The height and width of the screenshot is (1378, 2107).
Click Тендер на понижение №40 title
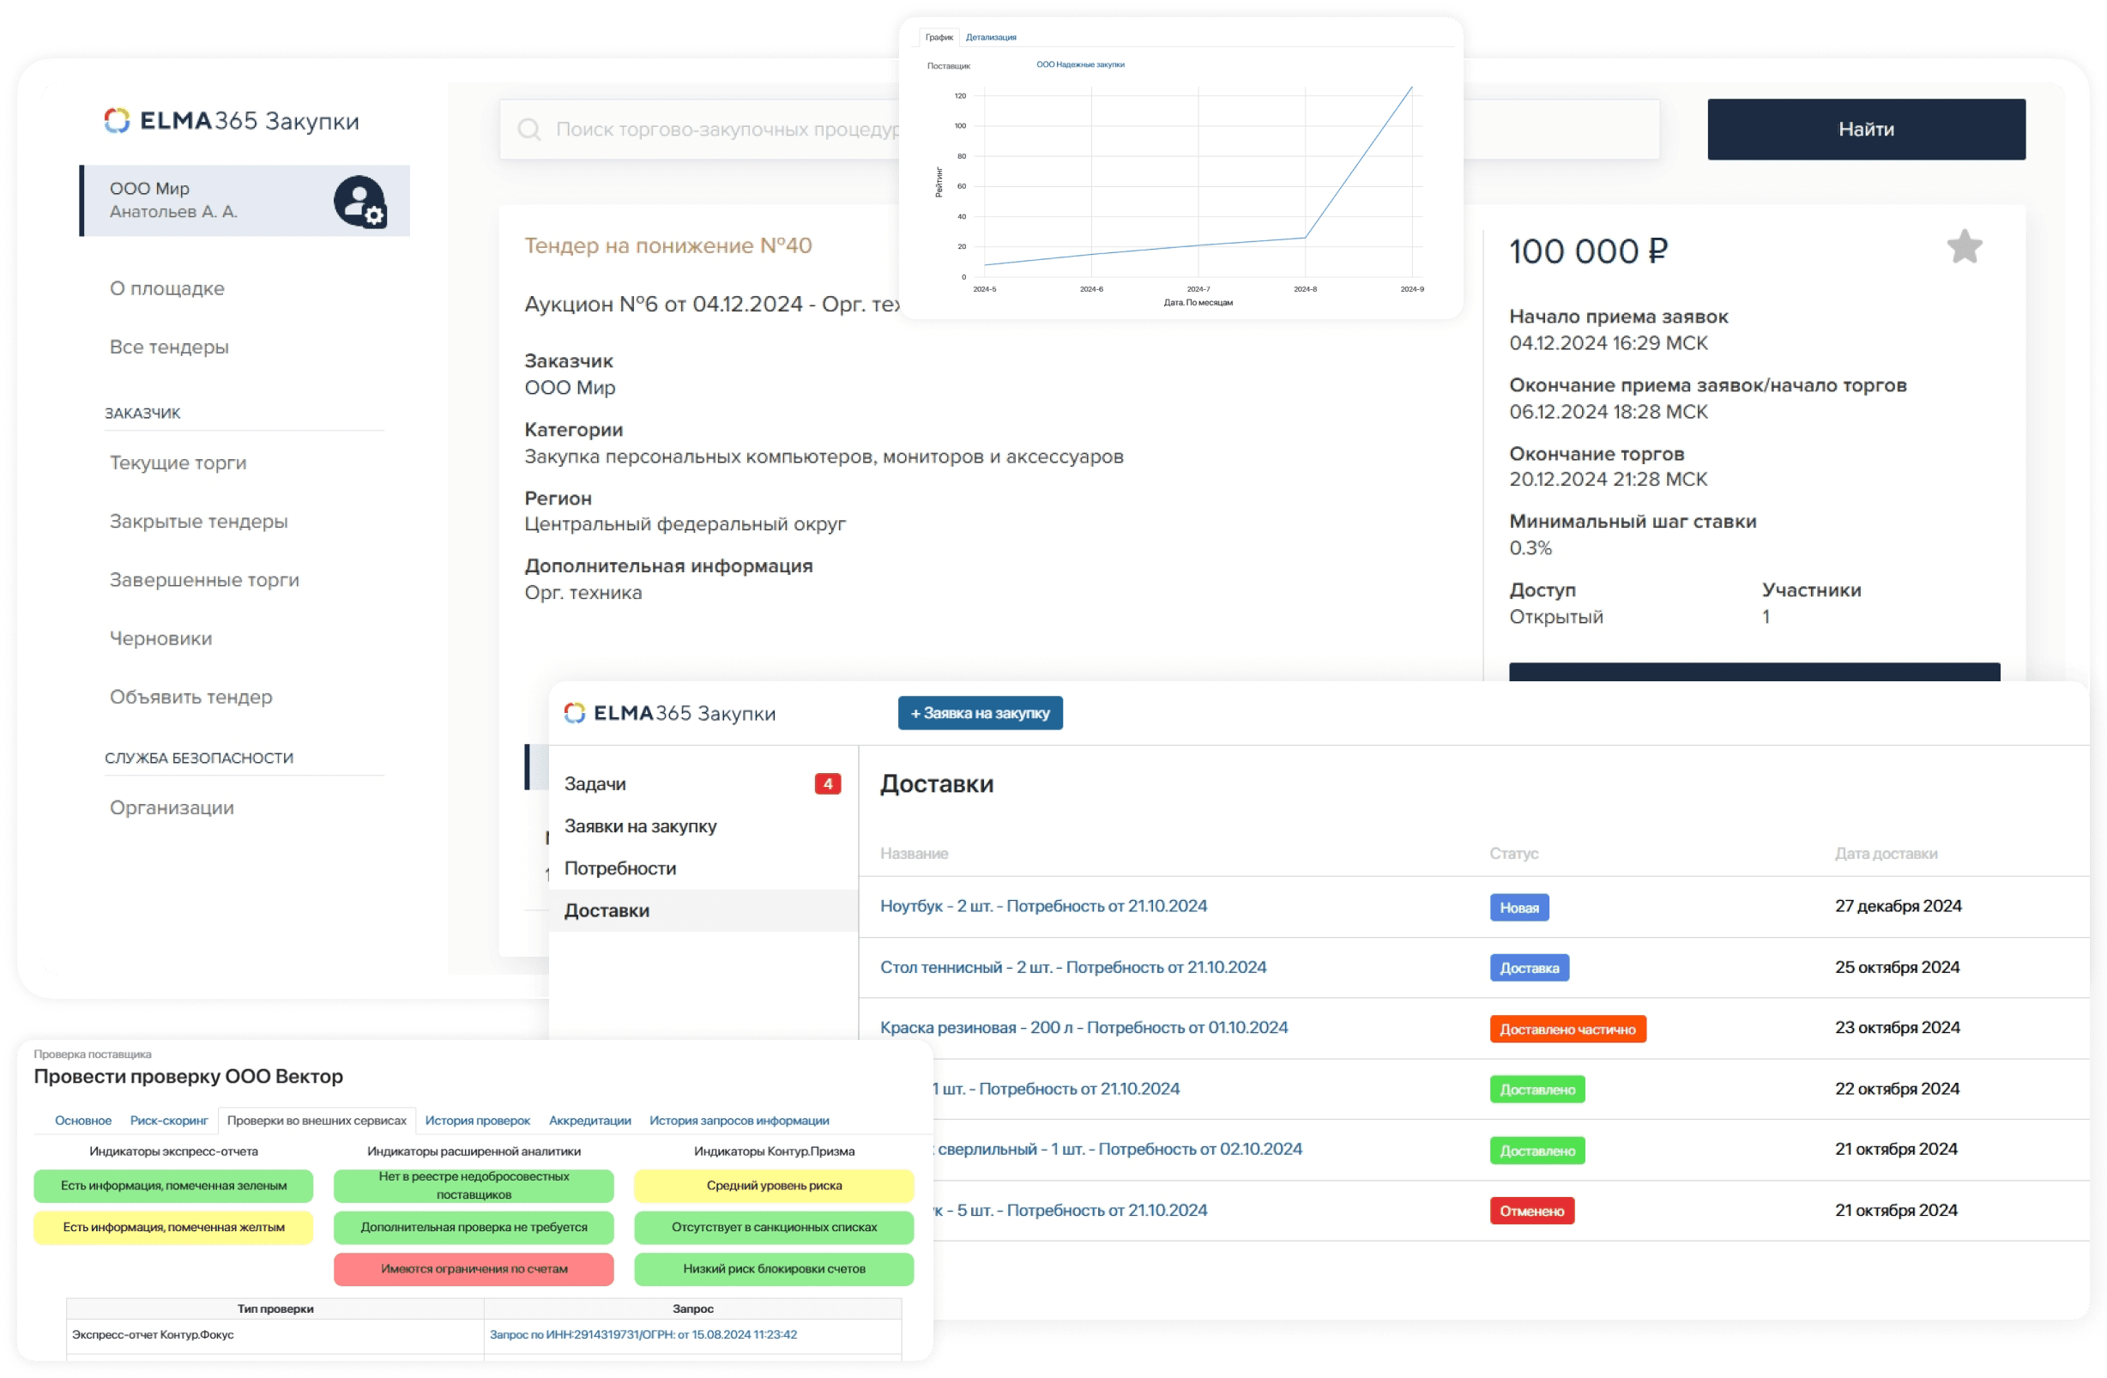click(x=668, y=245)
